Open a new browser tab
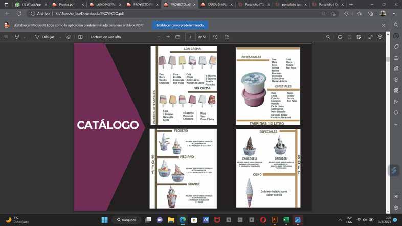 [x=351, y=5]
